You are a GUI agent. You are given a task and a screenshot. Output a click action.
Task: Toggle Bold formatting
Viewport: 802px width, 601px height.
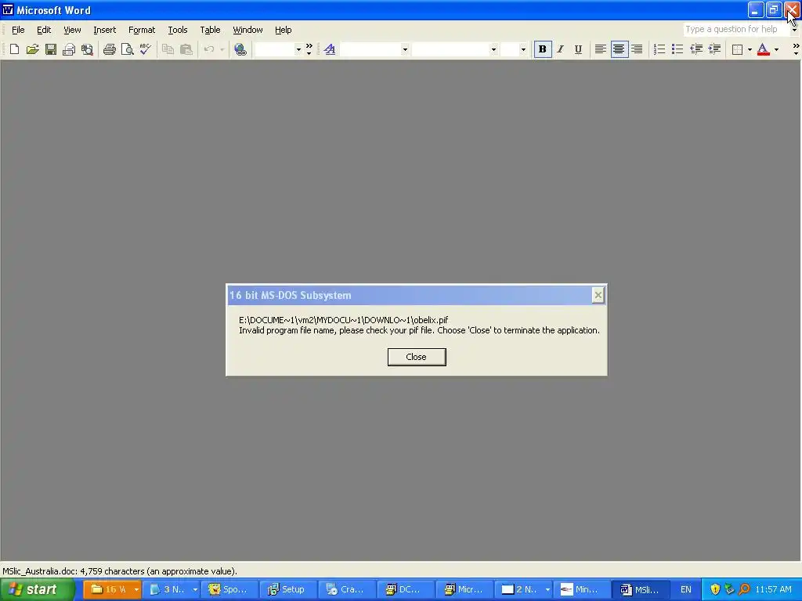(543, 49)
